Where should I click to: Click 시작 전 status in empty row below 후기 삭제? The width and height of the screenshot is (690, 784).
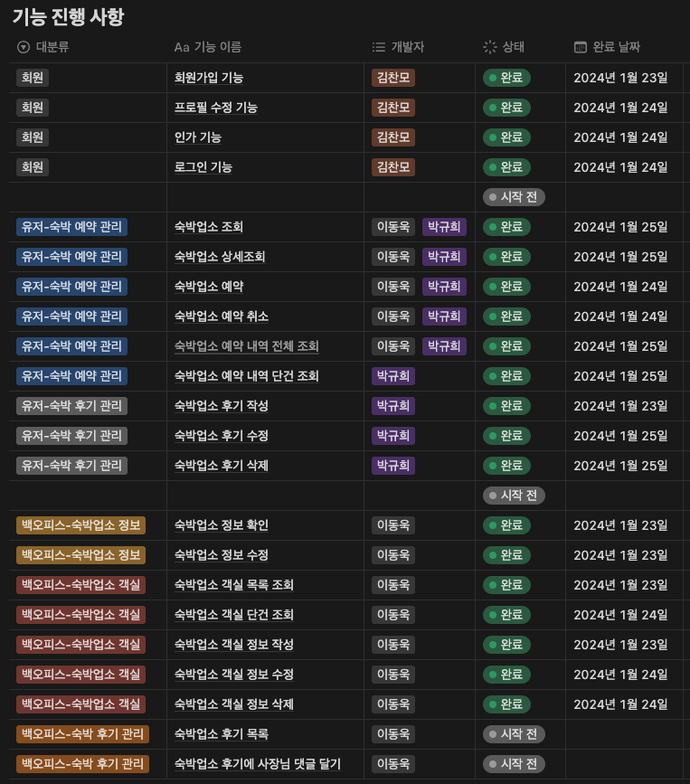coord(514,496)
